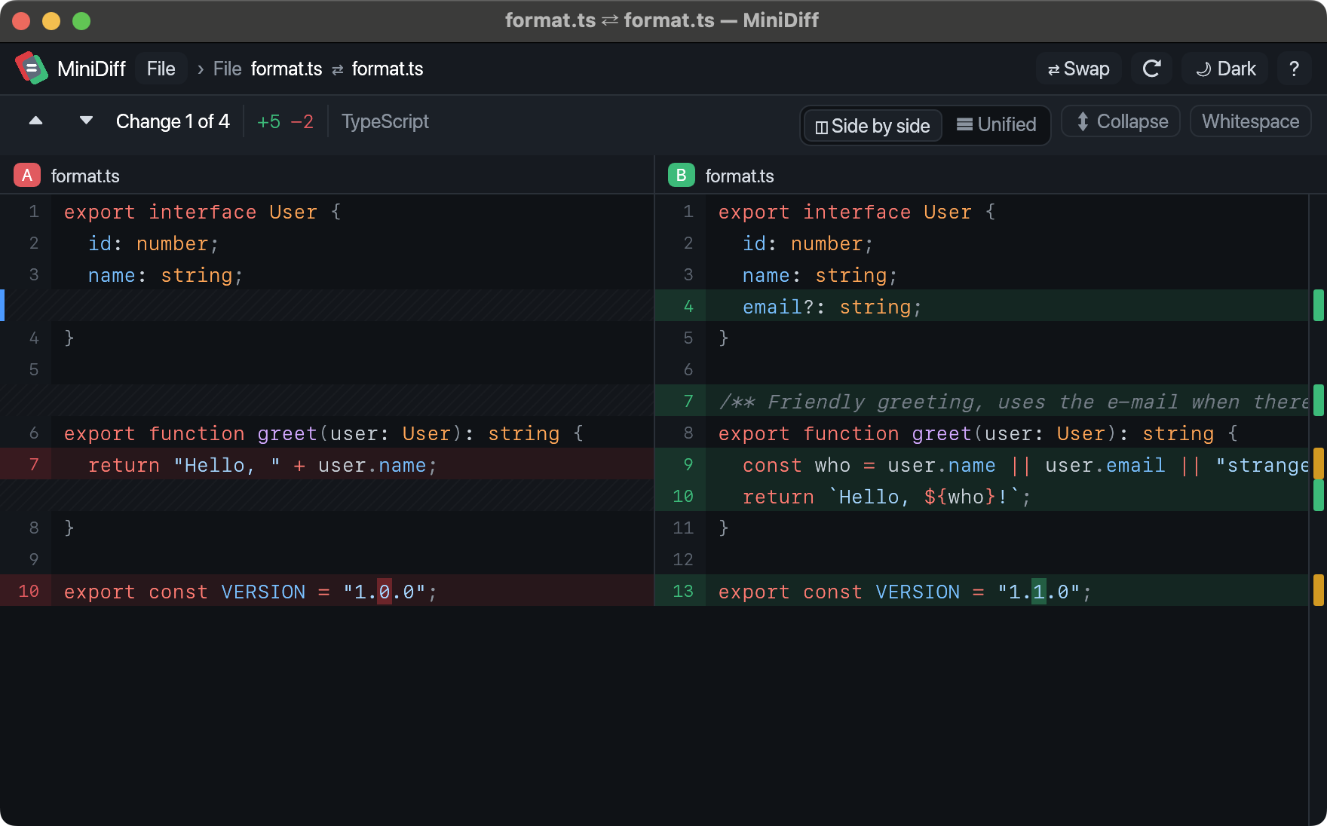1327x826 pixels.
Task: Click right format.ts in the breadcrumb
Action: [388, 69]
